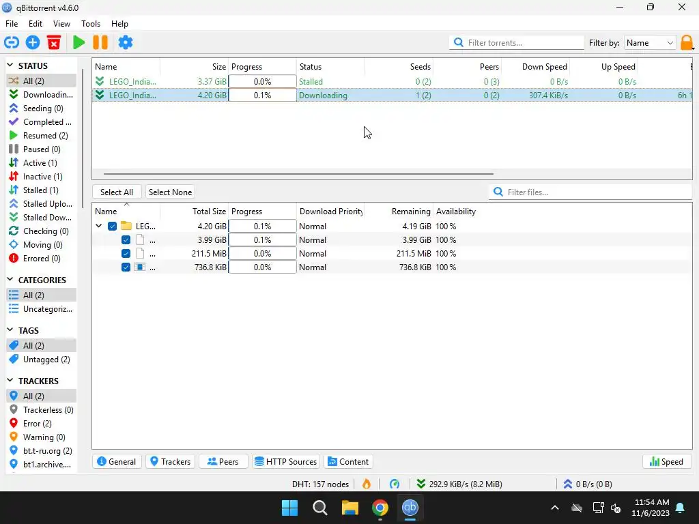The image size is (699, 524).
Task: Select the Inactive (1) status filter
Action: tap(41, 177)
